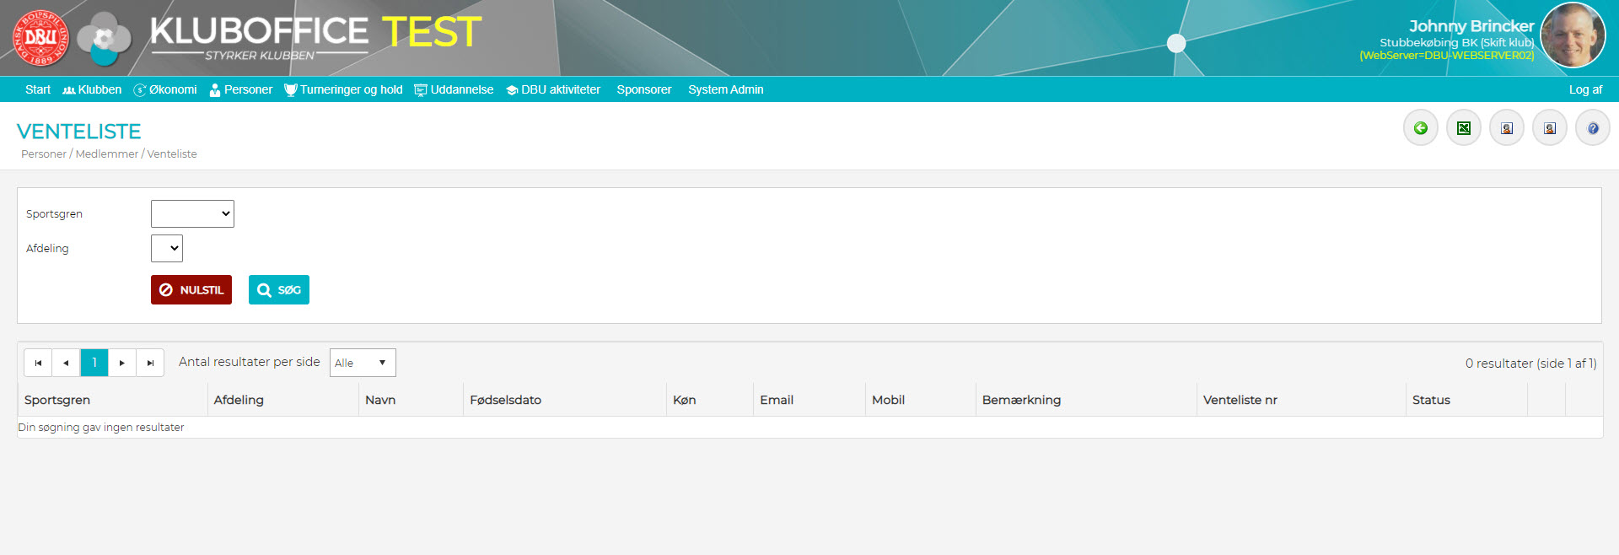Go to next results page

[x=122, y=363]
